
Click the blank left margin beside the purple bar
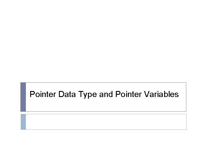pos(10,97)
